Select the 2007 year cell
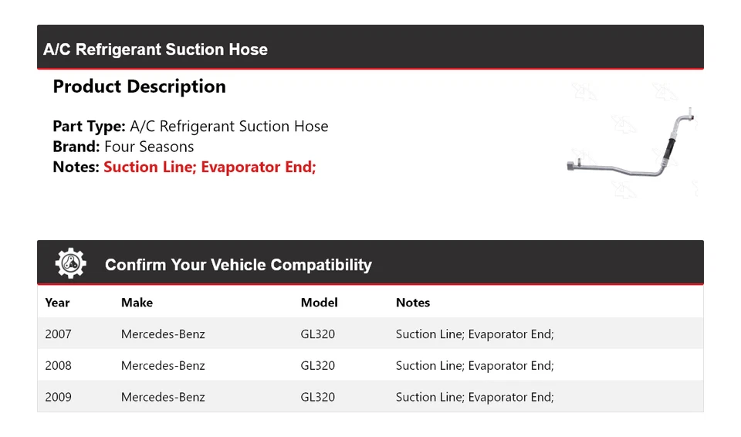Screen dimensions: 741x437 tap(58, 334)
